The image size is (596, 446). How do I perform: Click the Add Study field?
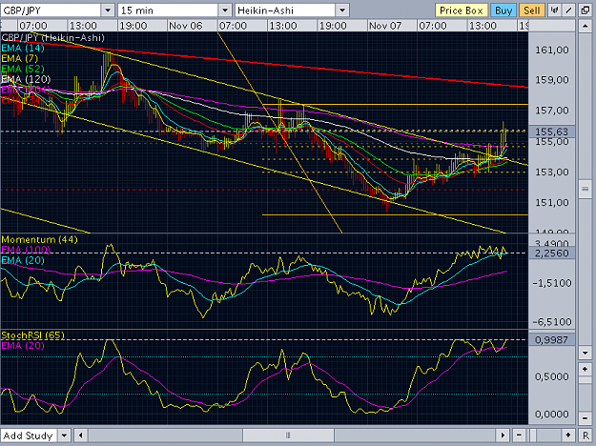(x=29, y=436)
